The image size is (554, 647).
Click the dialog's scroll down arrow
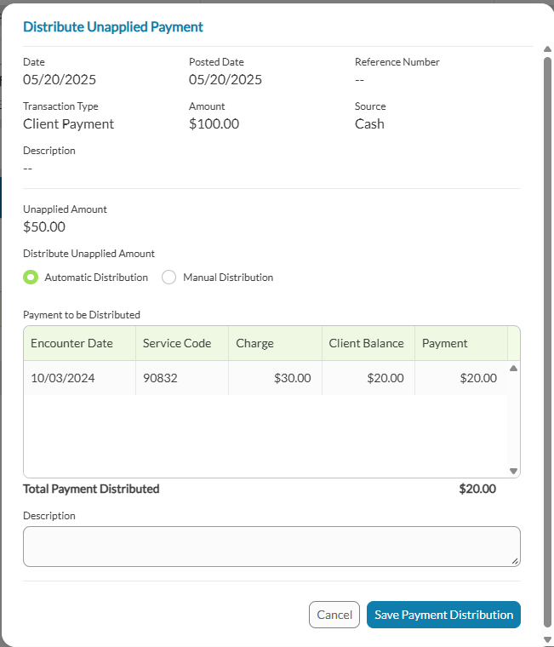click(x=547, y=639)
